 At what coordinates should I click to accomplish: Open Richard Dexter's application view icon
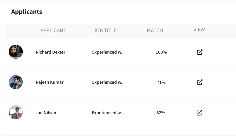(200, 52)
